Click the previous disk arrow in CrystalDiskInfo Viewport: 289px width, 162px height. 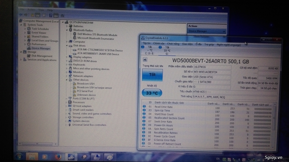(x=145, y=60)
